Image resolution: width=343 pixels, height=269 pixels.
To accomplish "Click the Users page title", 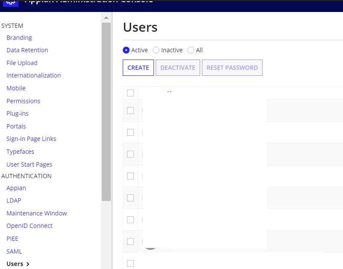I will click(x=140, y=27).
